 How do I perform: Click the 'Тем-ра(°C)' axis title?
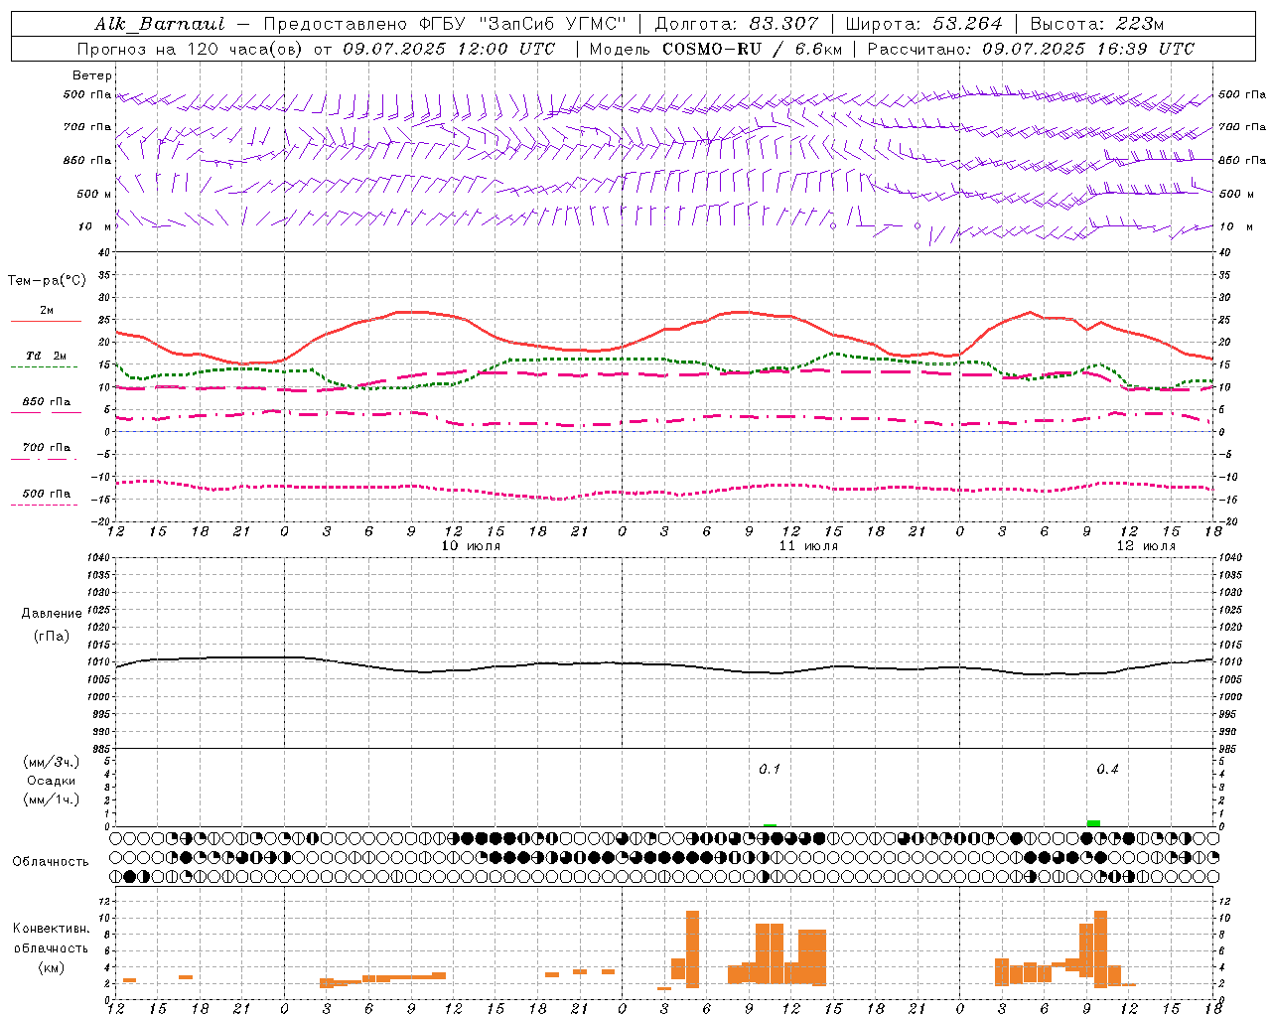coord(47,281)
